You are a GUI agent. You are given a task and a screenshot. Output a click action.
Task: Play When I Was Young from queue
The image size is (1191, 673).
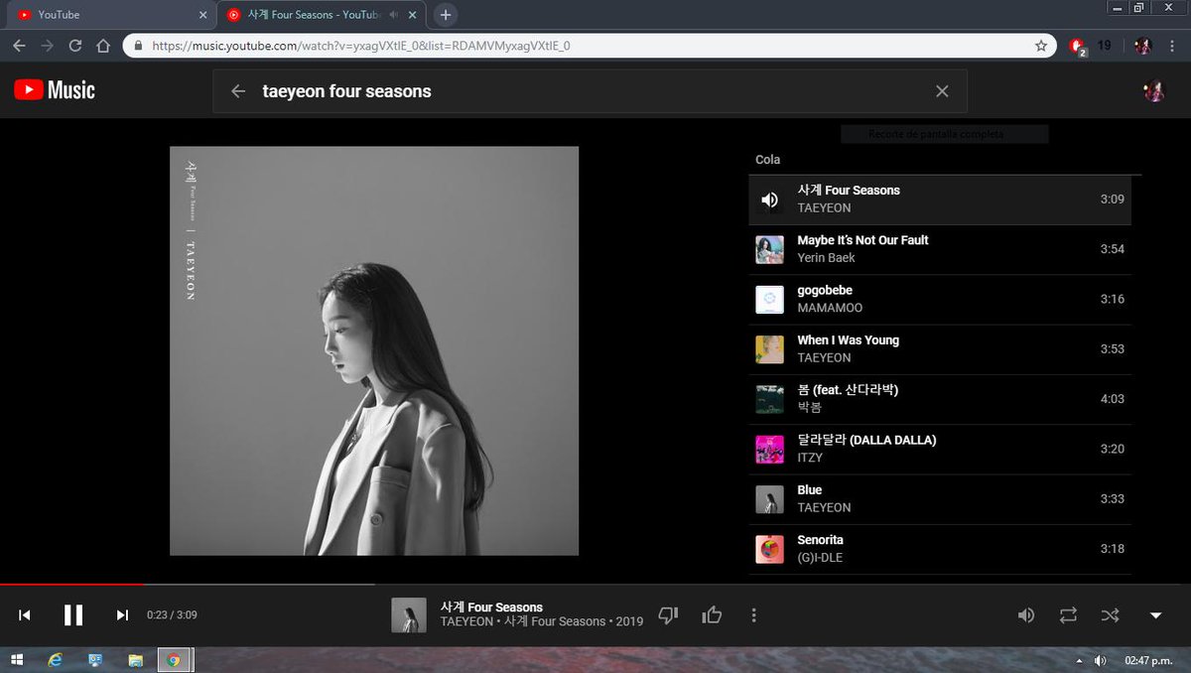(x=940, y=349)
